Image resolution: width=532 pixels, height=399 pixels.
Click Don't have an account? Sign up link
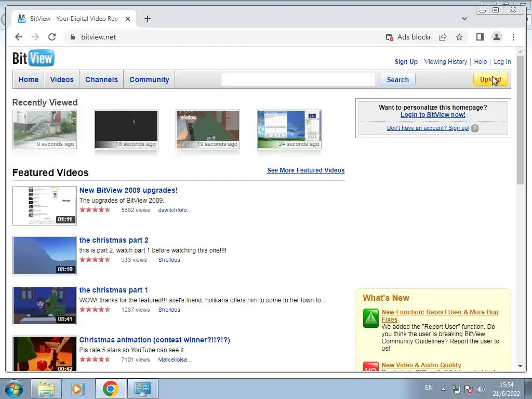428,128
